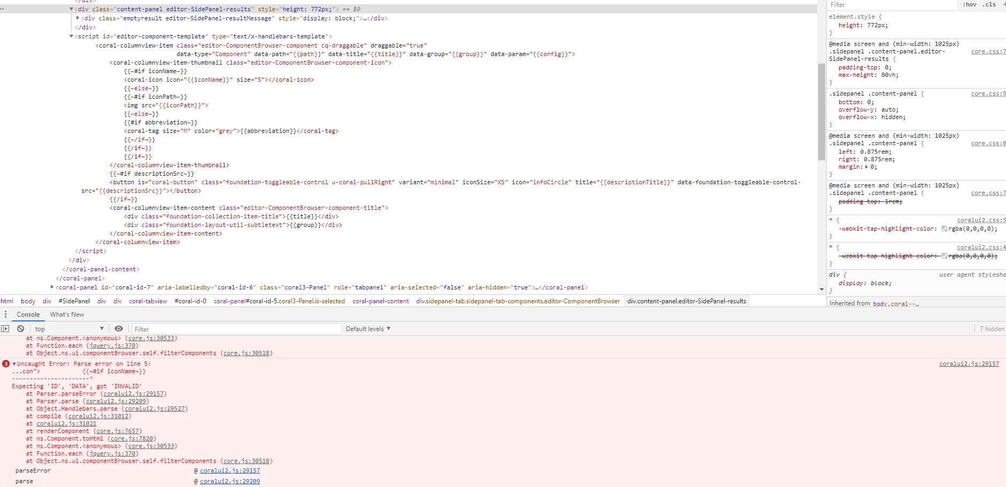Select body in the breadcrumb bar
The image size is (1006, 487).
pyautogui.click(x=28, y=301)
